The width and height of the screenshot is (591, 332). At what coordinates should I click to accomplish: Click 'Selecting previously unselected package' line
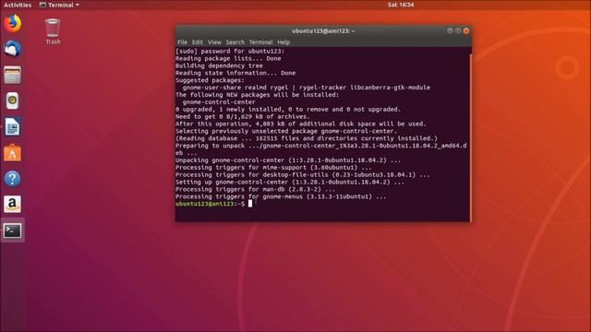286,131
